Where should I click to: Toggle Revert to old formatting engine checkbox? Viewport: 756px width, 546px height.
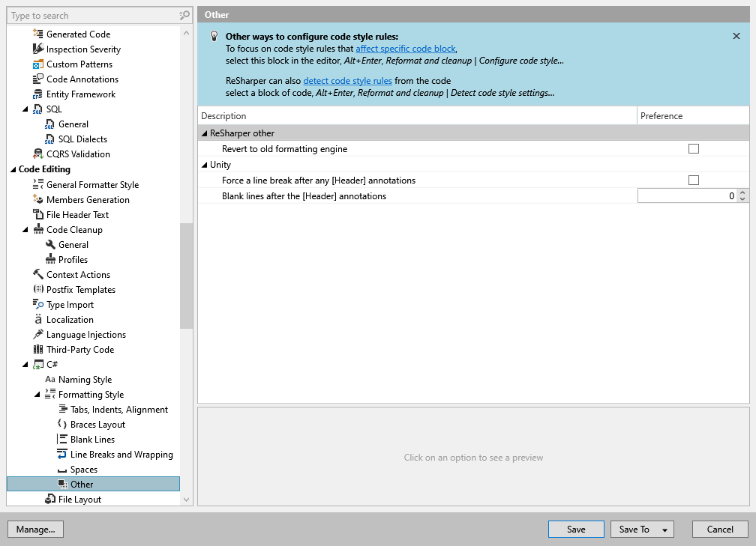pyautogui.click(x=693, y=149)
